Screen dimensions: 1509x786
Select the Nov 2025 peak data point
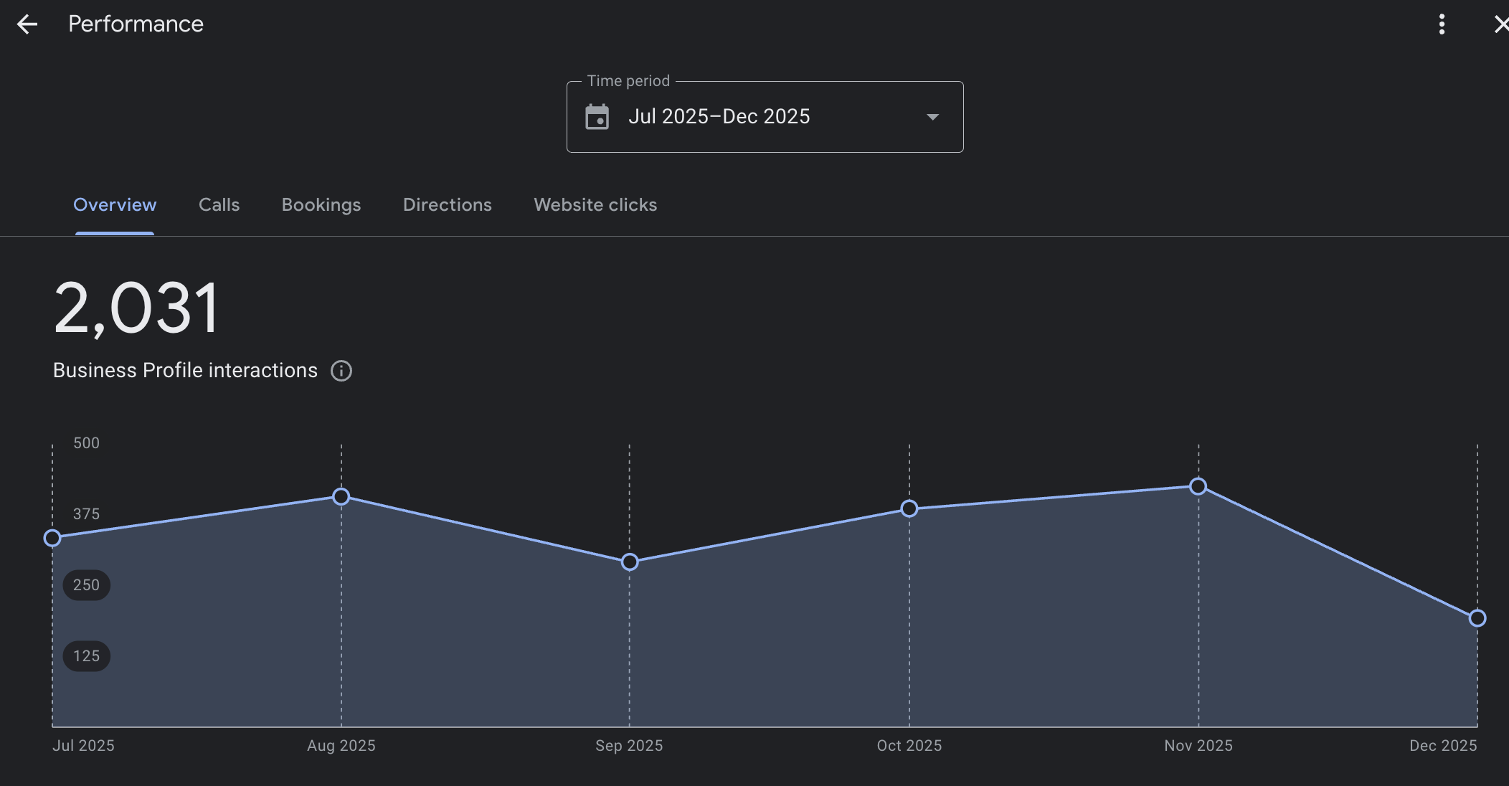point(1198,486)
